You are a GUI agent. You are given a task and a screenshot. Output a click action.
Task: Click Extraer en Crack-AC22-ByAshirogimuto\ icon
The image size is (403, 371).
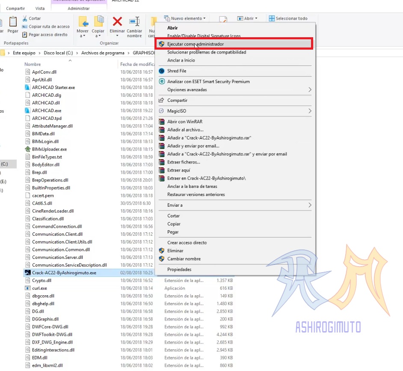click(x=161, y=178)
